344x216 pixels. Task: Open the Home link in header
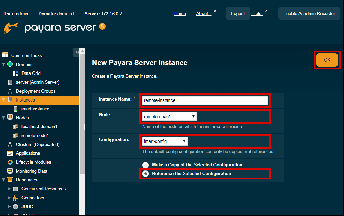[x=180, y=14]
